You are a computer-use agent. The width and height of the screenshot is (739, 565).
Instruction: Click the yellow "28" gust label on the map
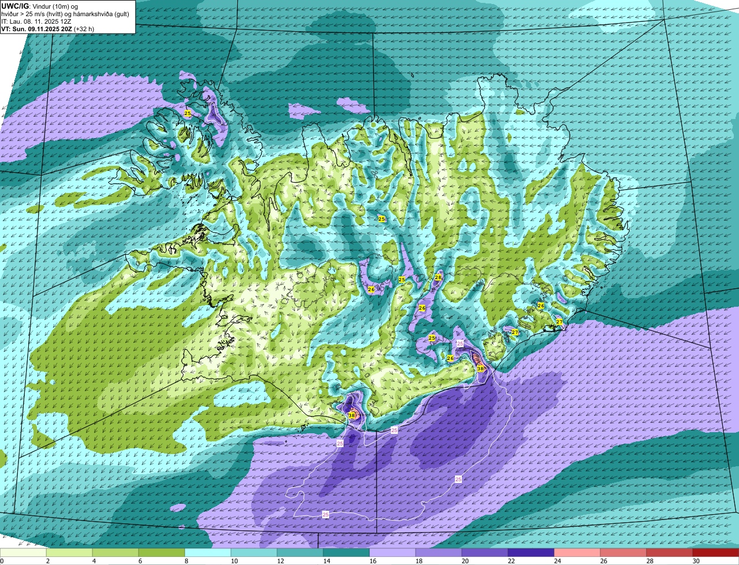(x=438, y=277)
